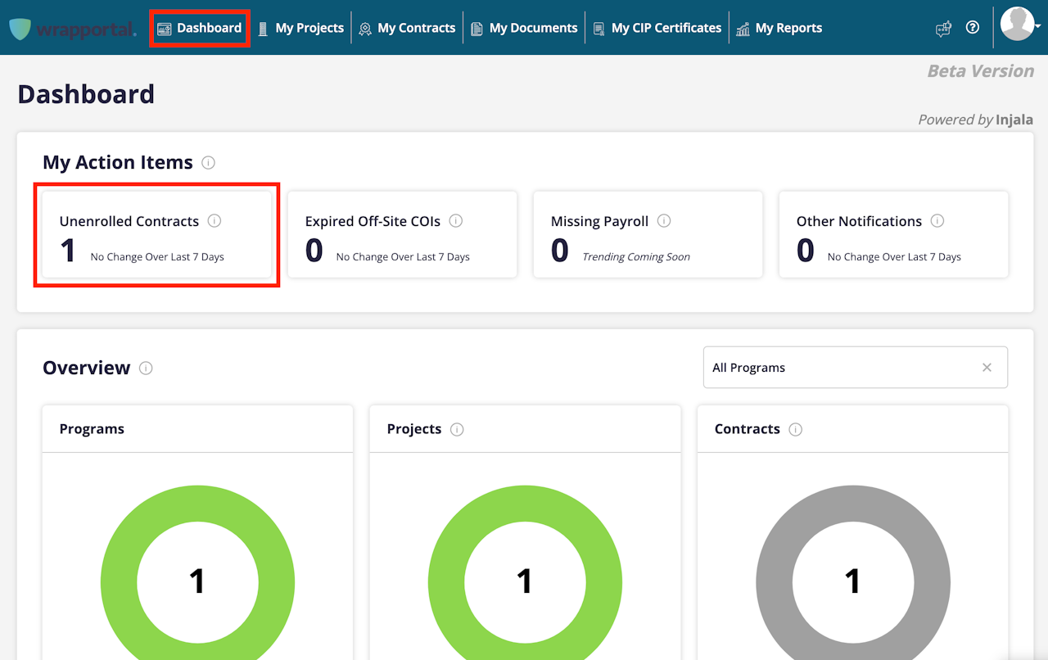
Task: Go to My Projects tab
Action: 300,28
